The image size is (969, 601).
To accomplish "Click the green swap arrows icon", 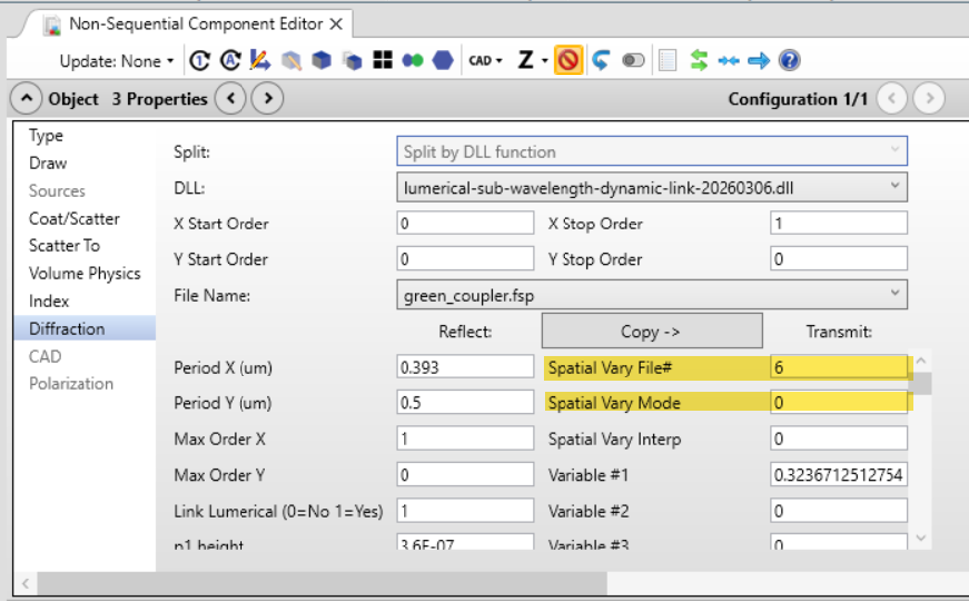I will coord(699,60).
